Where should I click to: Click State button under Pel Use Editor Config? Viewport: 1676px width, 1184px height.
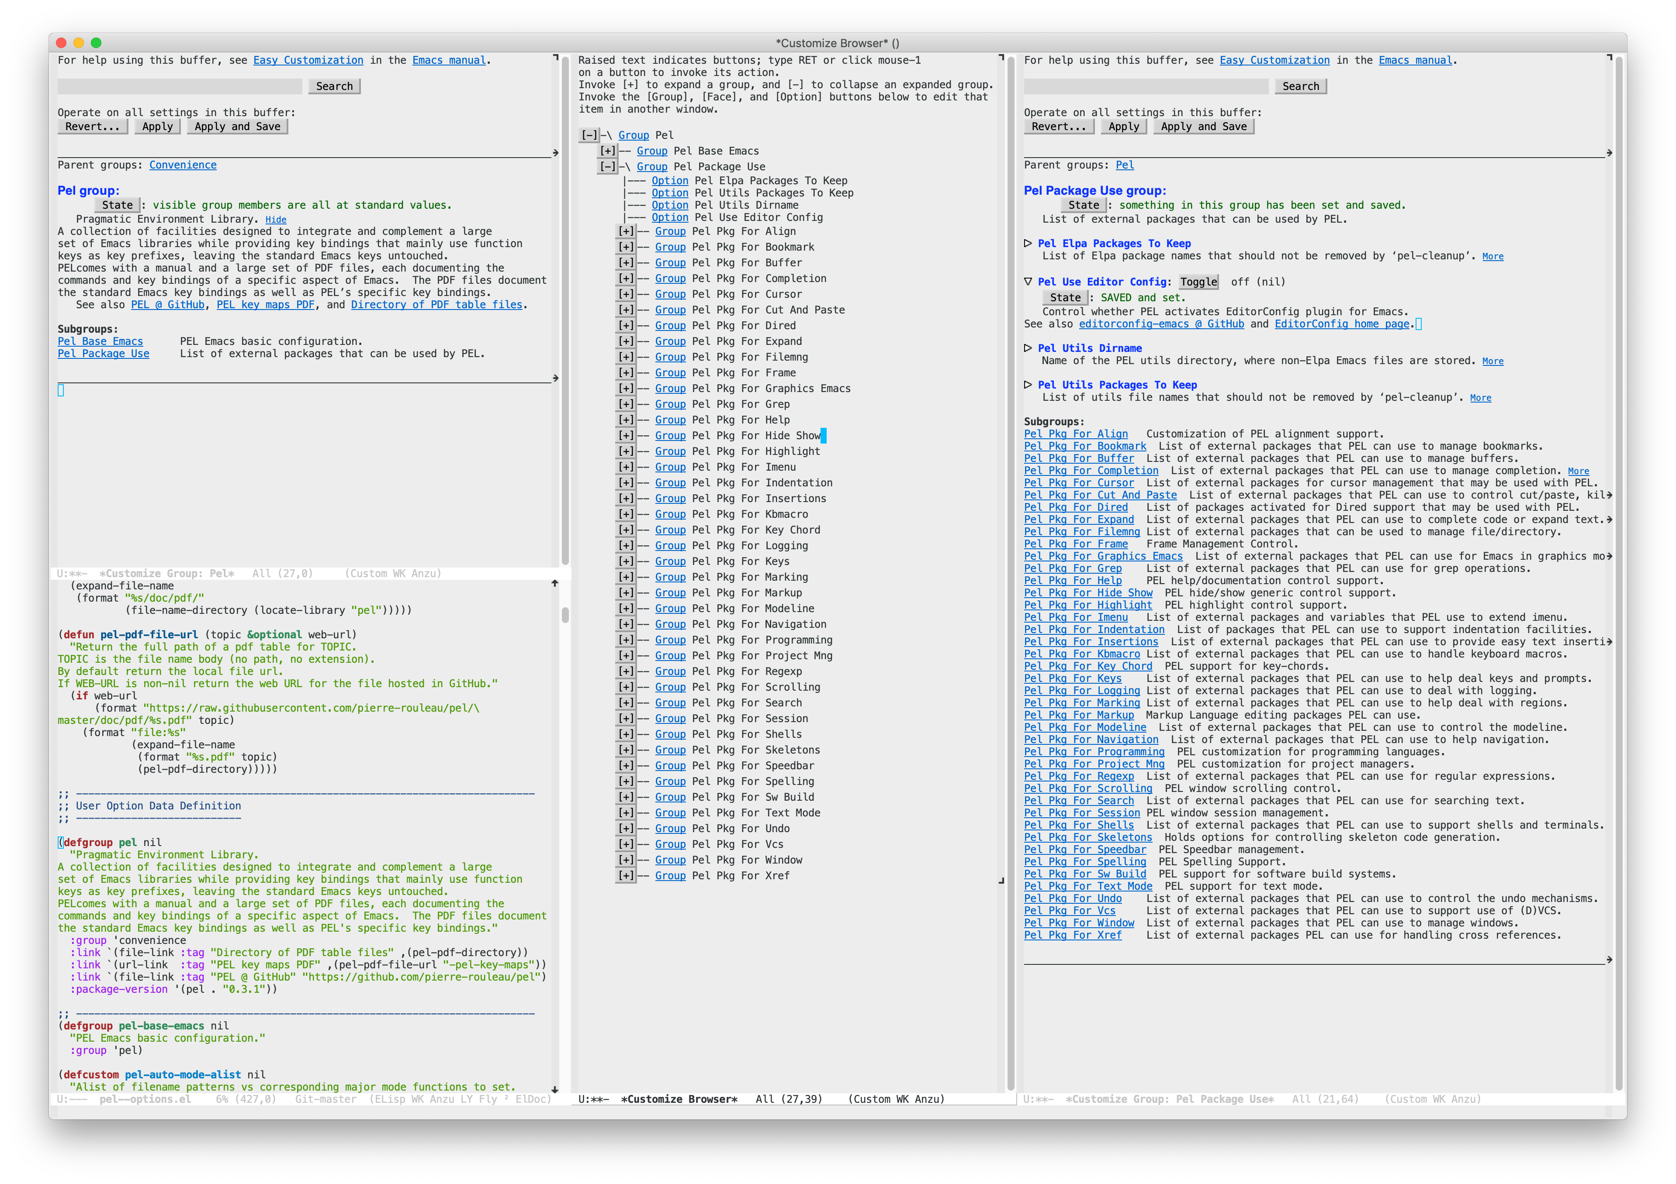click(1065, 298)
